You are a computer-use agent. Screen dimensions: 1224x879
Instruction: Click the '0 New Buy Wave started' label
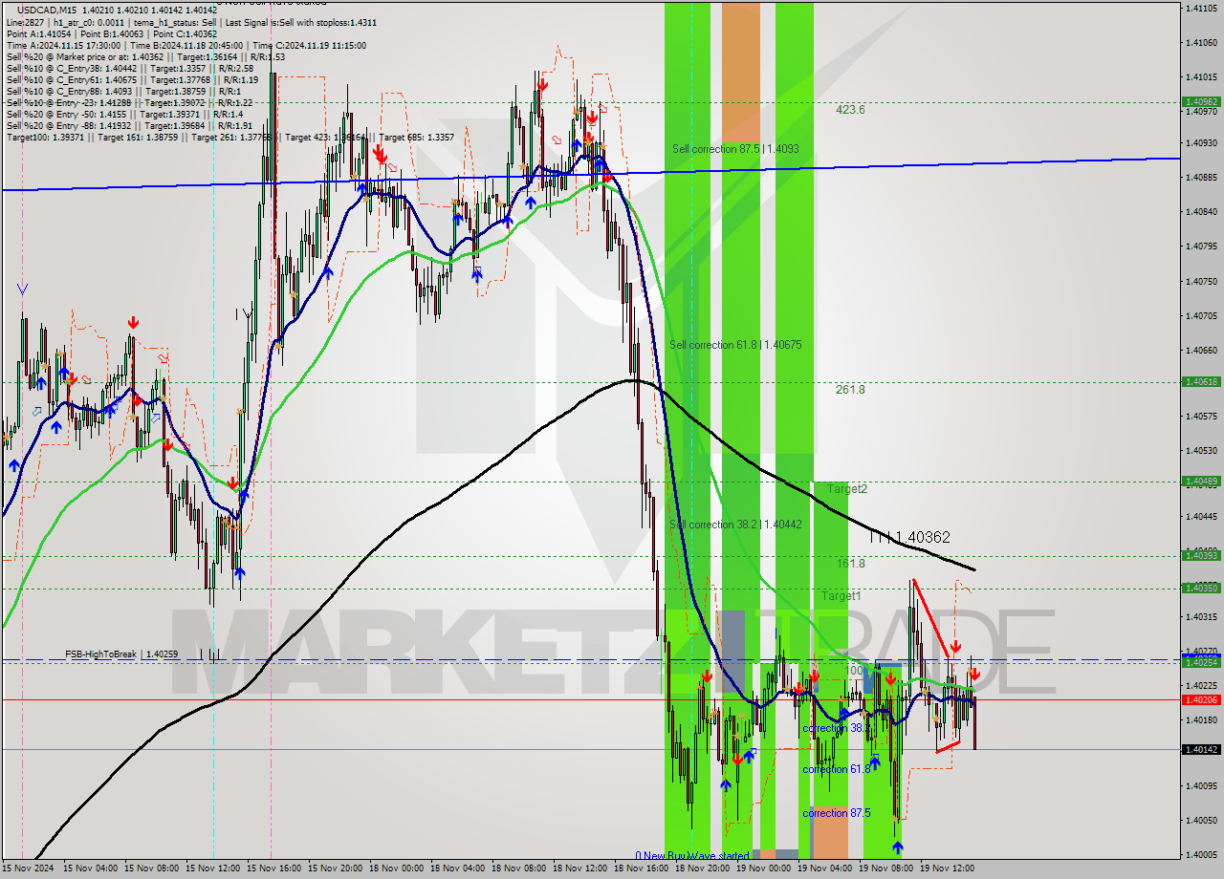(692, 856)
